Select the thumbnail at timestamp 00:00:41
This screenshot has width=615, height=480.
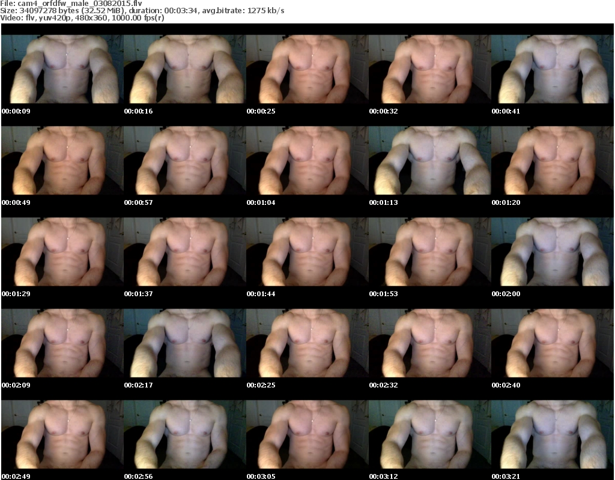point(553,69)
